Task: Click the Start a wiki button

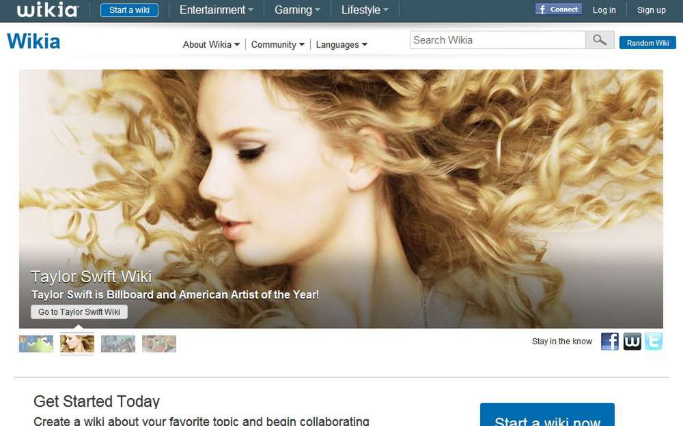Action: pos(129,10)
